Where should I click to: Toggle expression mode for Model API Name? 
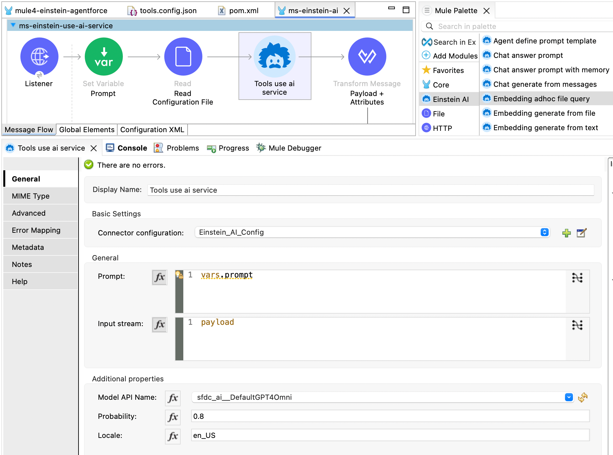tap(173, 398)
